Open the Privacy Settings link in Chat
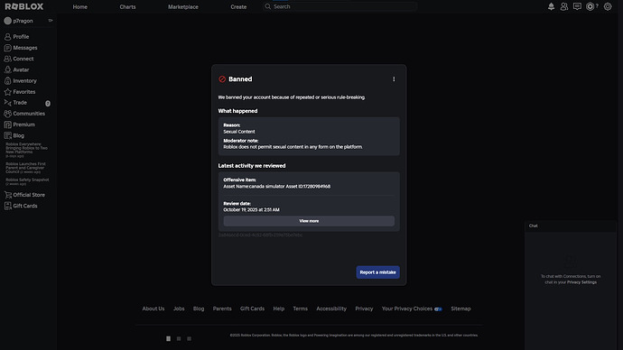Image resolution: width=623 pixels, height=350 pixels. pyautogui.click(x=581, y=282)
